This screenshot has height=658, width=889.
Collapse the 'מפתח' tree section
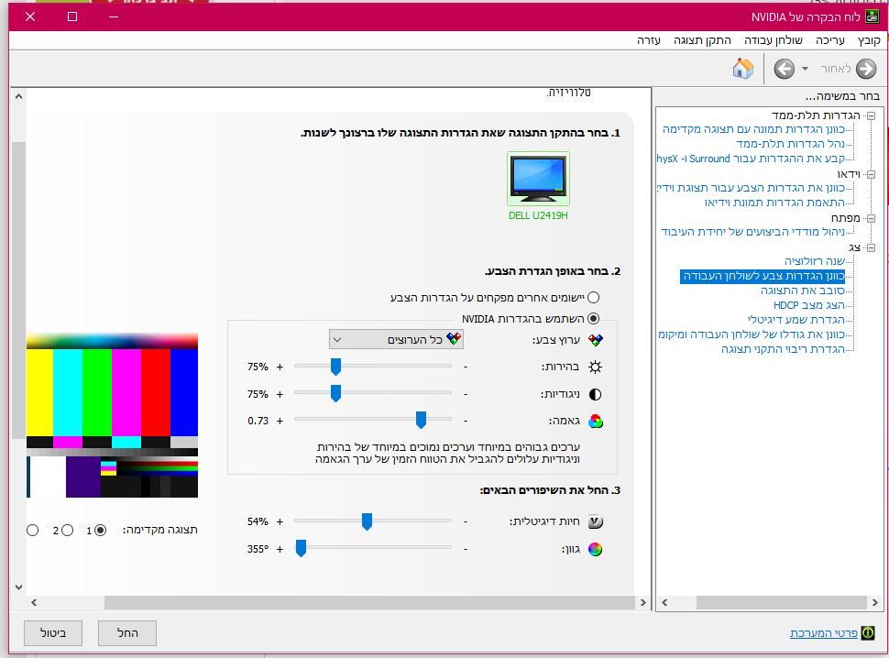tap(872, 218)
